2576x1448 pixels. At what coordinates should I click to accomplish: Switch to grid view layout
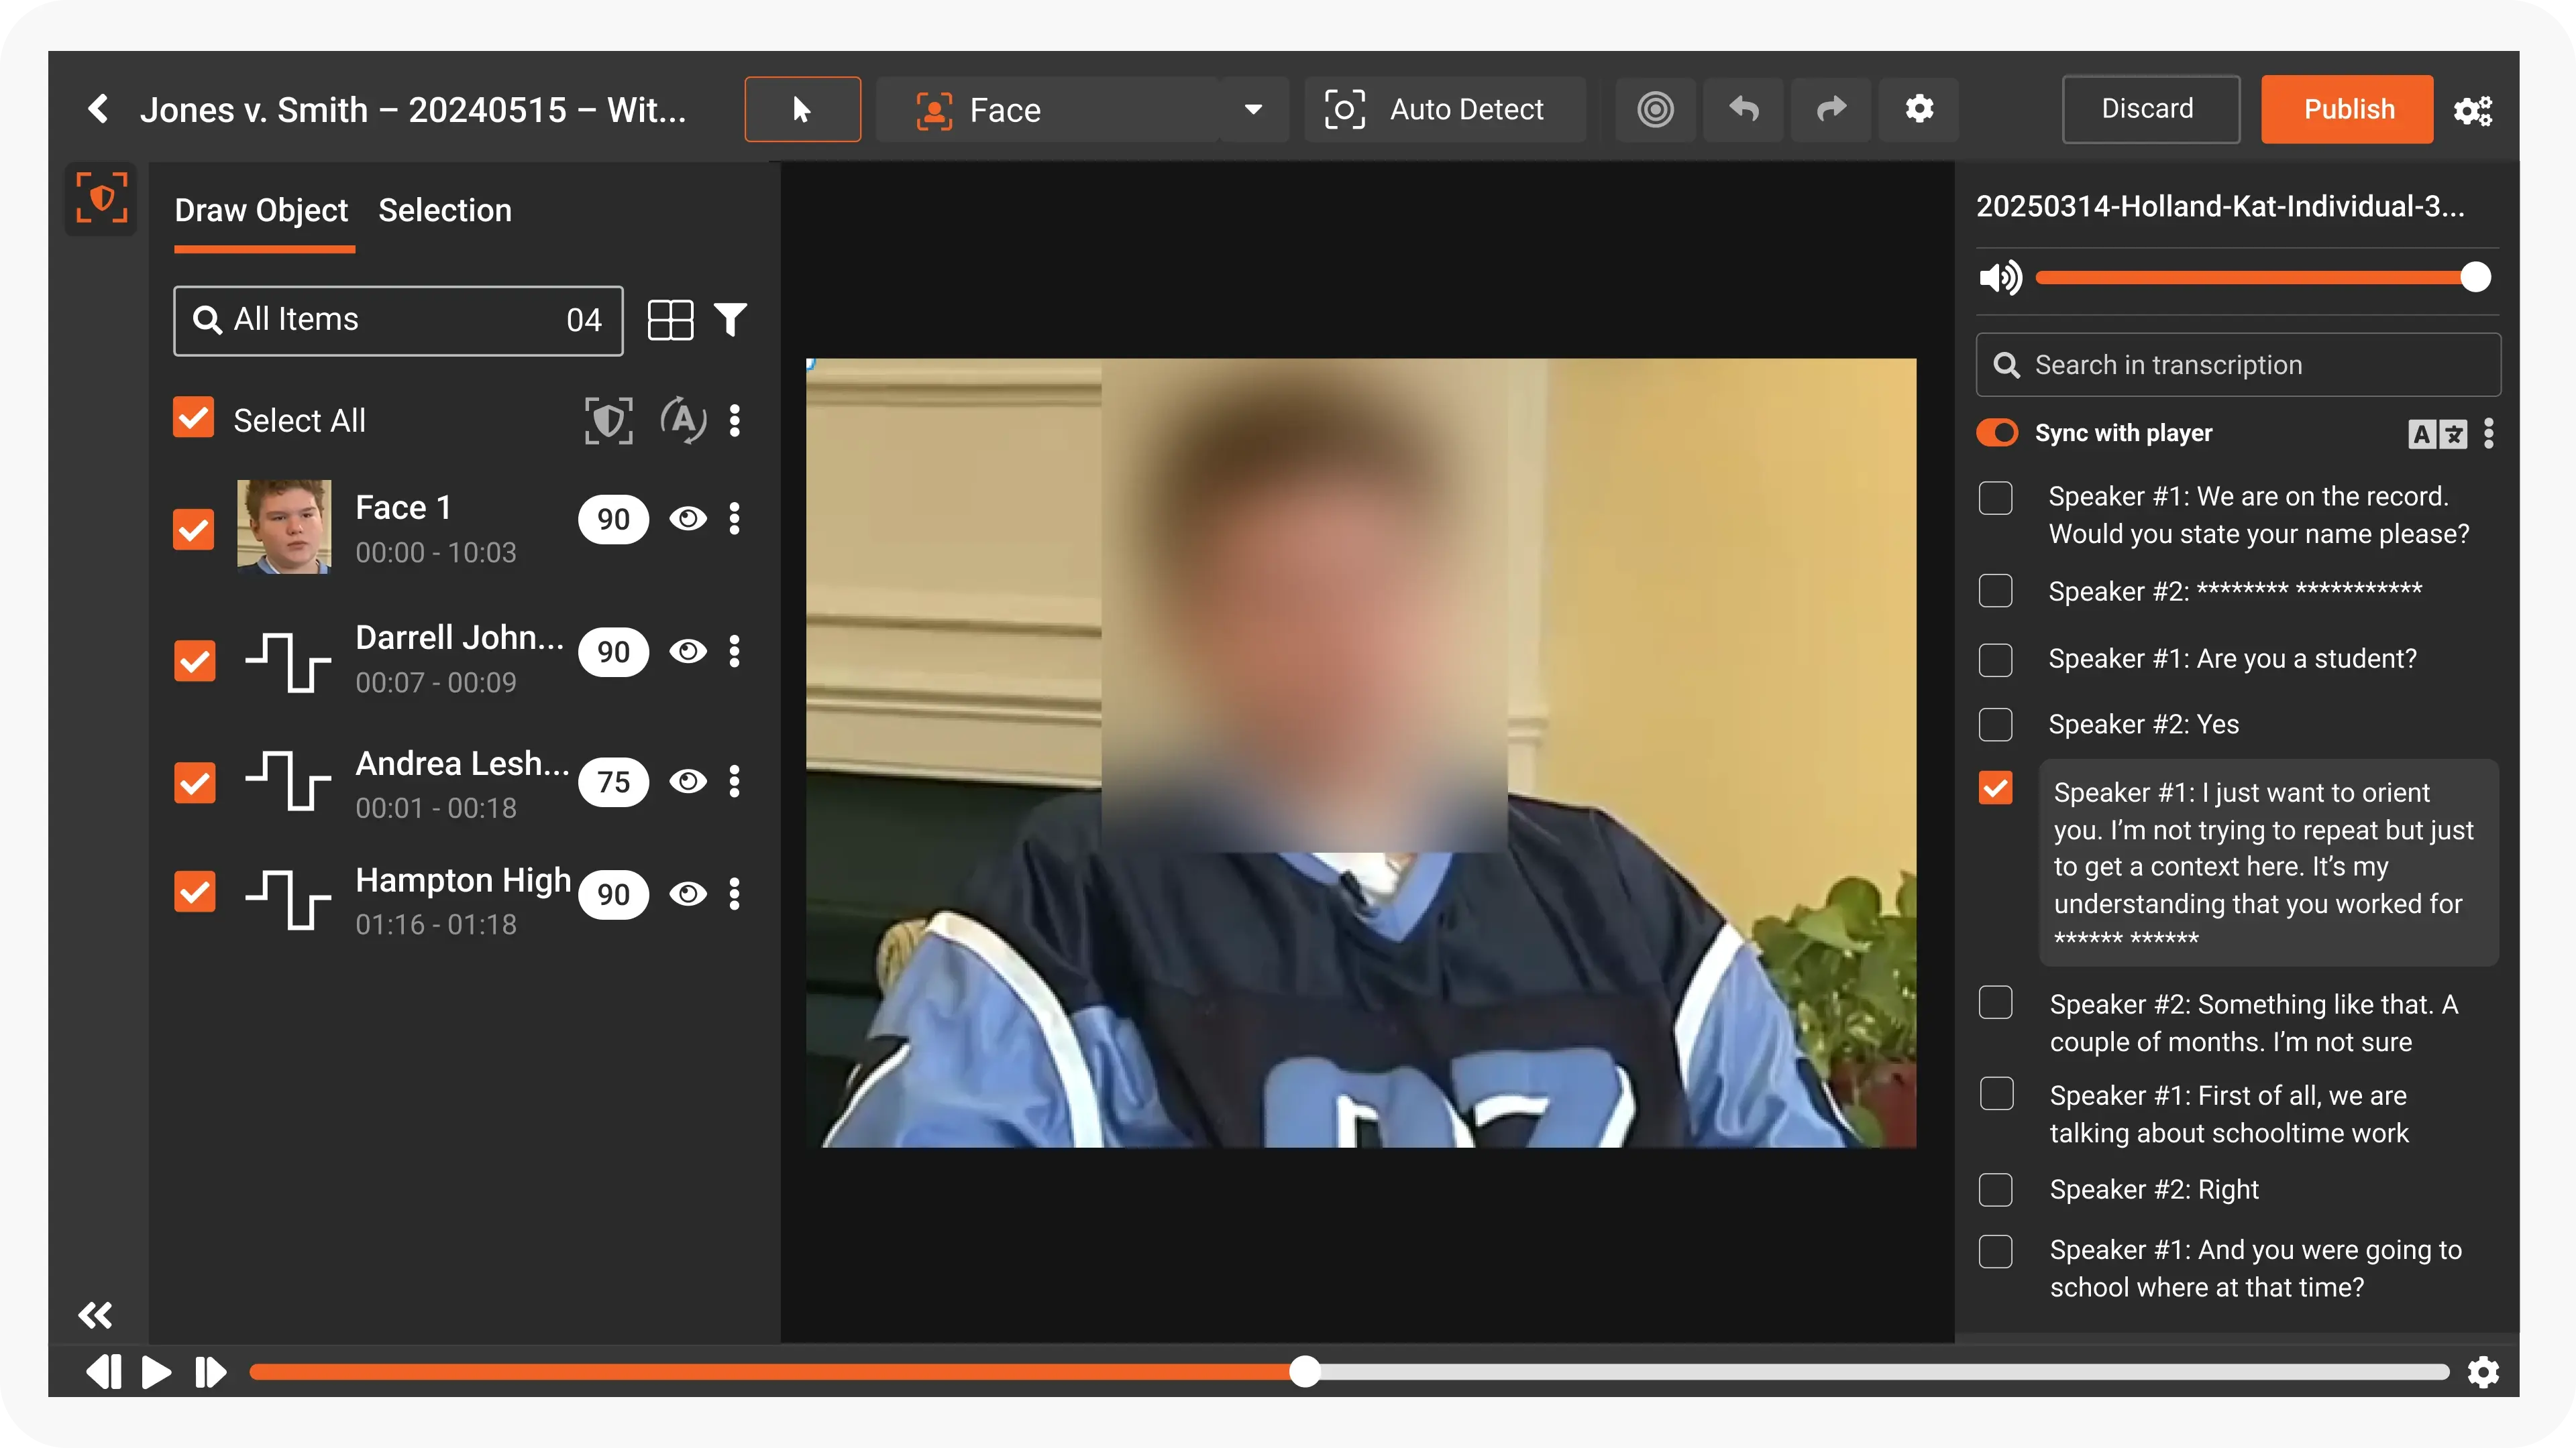click(x=670, y=320)
